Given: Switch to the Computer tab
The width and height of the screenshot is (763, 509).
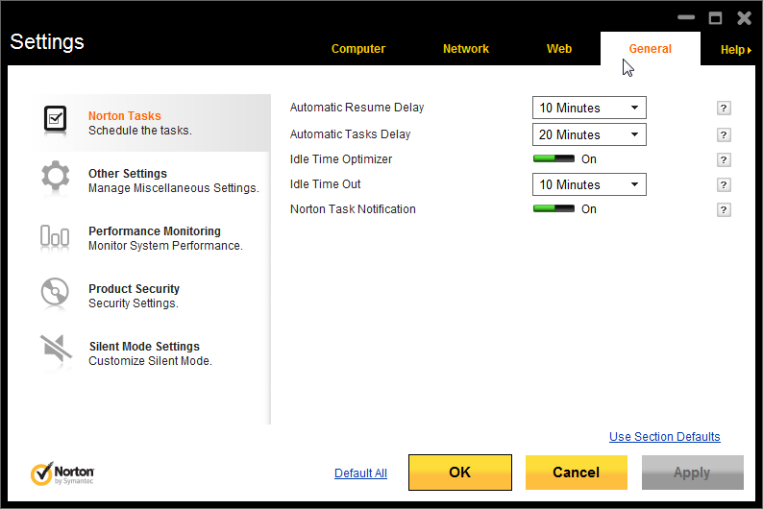Looking at the screenshot, I should click(x=358, y=49).
